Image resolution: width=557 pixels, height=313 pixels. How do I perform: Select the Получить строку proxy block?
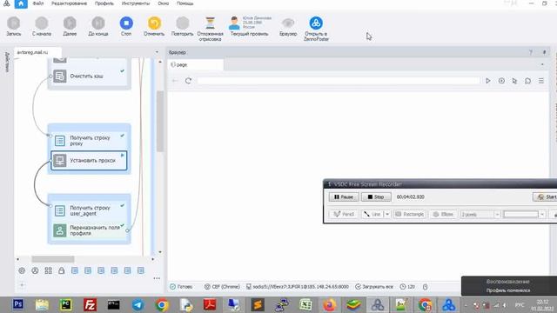[x=89, y=141]
